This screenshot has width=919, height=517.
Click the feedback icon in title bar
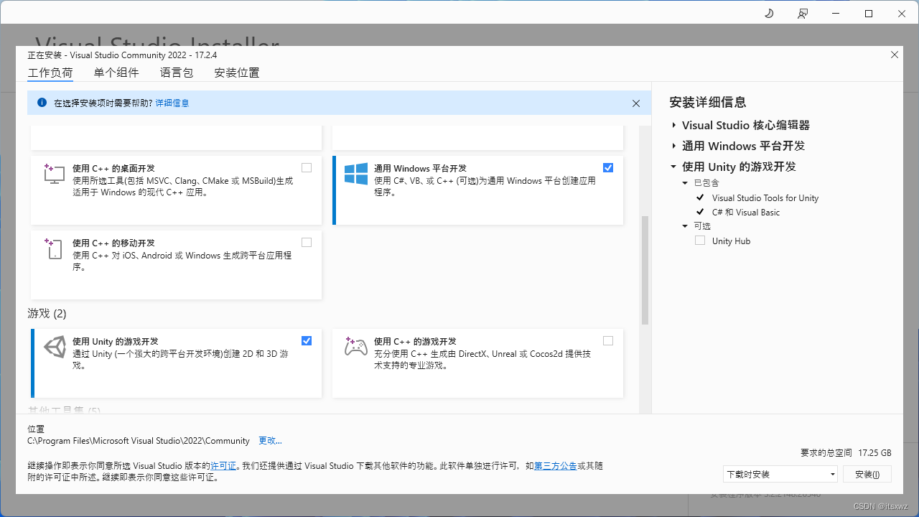pos(803,14)
